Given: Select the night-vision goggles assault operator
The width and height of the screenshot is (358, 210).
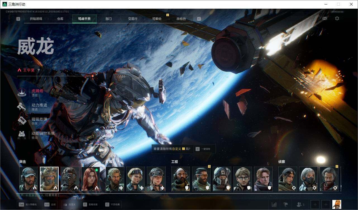Looking at the screenshot, I should pyautogui.click(x=70, y=179).
